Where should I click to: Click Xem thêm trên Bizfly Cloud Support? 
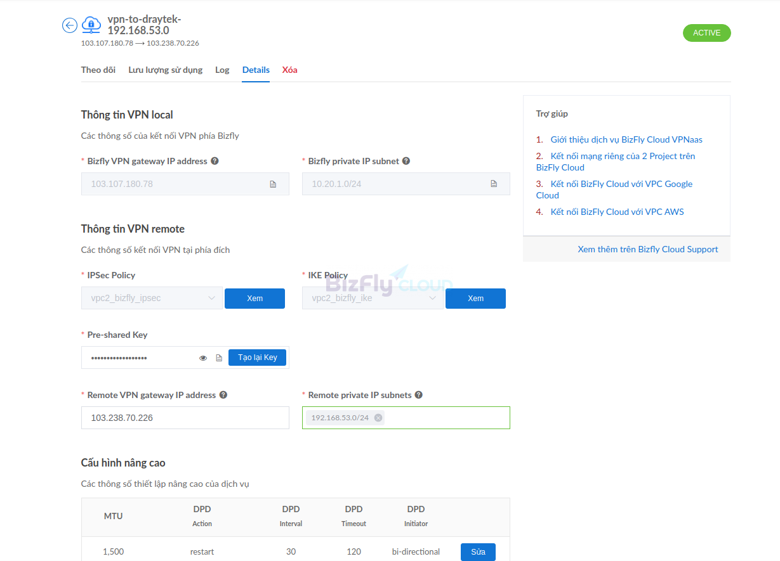648,249
